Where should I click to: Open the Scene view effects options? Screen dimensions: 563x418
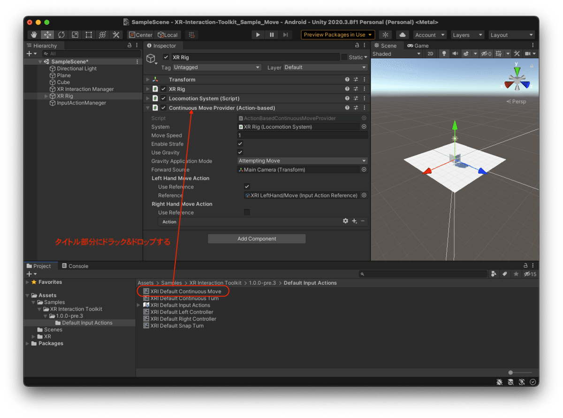[x=466, y=53]
